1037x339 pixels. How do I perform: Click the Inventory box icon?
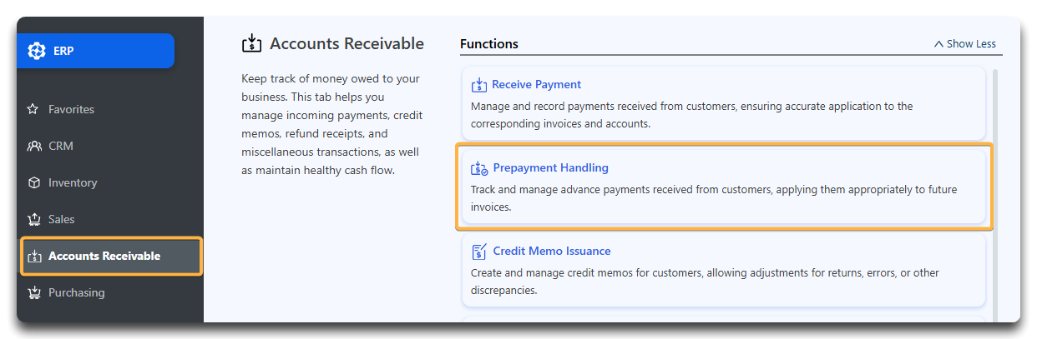click(x=34, y=182)
